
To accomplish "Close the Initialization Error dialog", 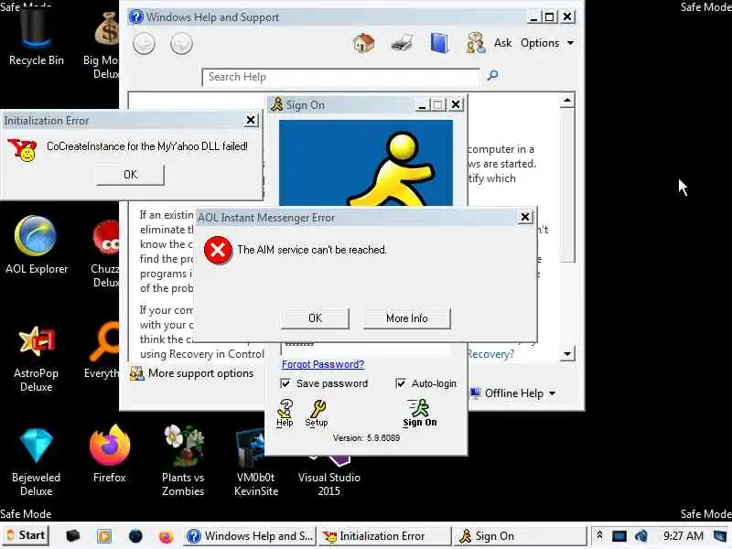I will [251, 121].
